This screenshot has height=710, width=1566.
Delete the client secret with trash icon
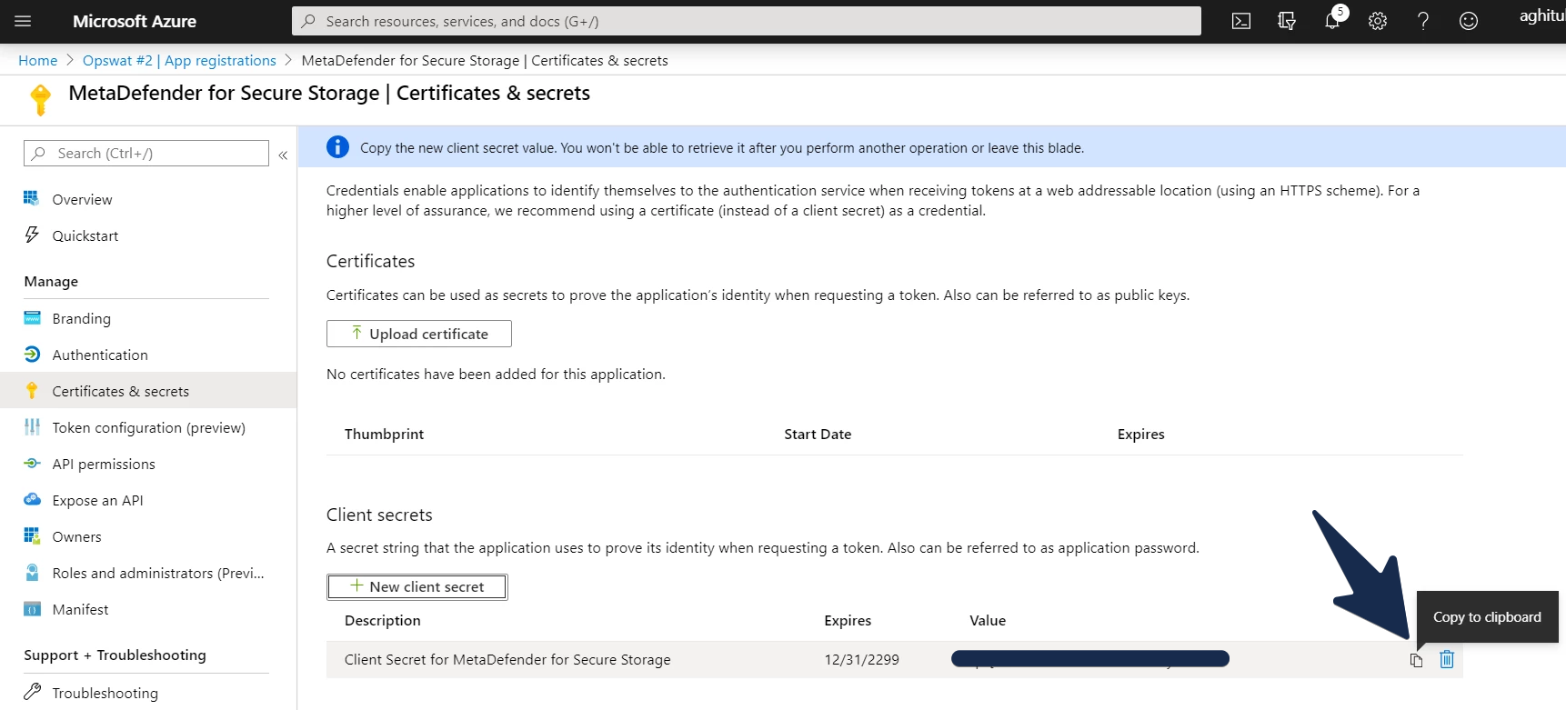coord(1447,659)
